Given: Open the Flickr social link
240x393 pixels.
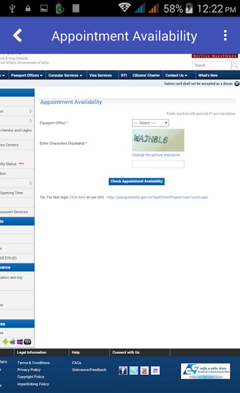Looking at the screenshot, I should pyautogui.click(x=155, y=370).
